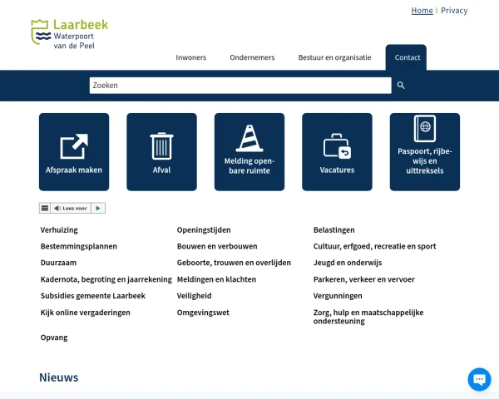Open the chat bubble widget

click(479, 379)
